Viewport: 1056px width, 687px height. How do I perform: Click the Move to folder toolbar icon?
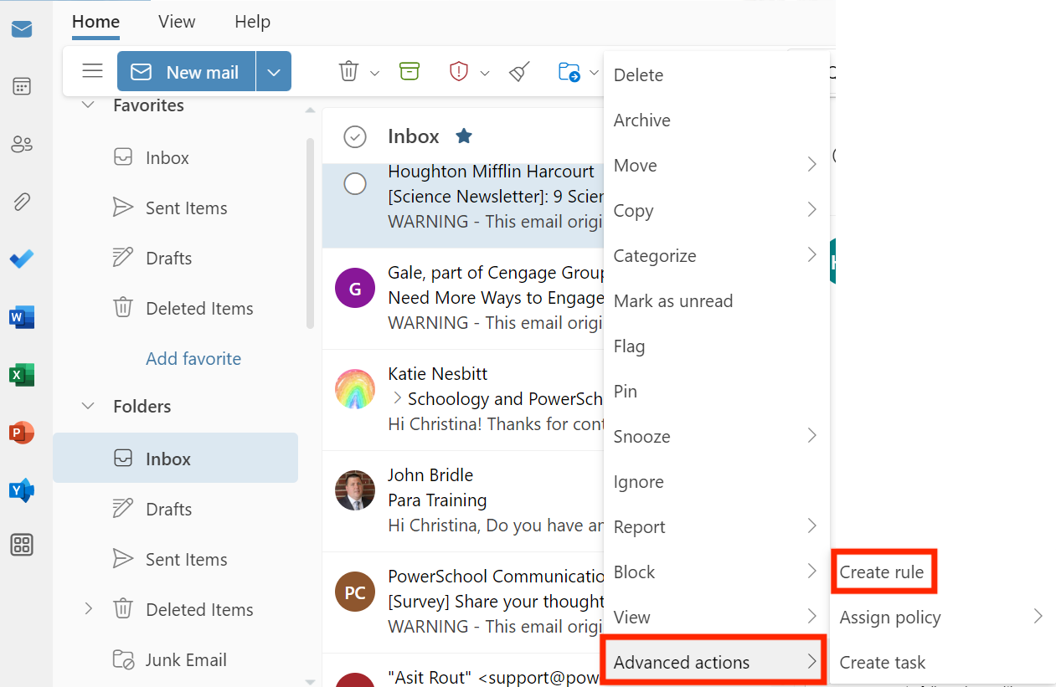click(569, 72)
